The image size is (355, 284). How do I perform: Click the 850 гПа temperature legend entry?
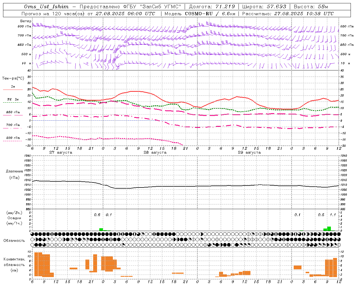pos(13,112)
